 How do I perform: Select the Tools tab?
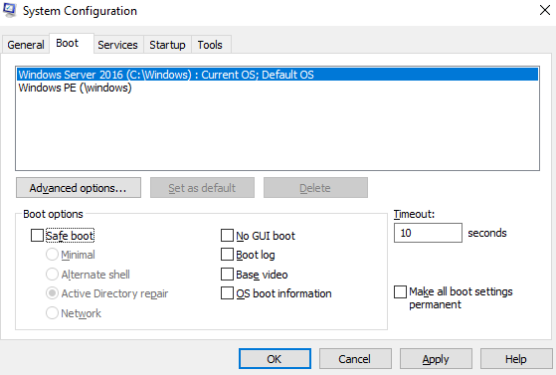coord(210,45)
